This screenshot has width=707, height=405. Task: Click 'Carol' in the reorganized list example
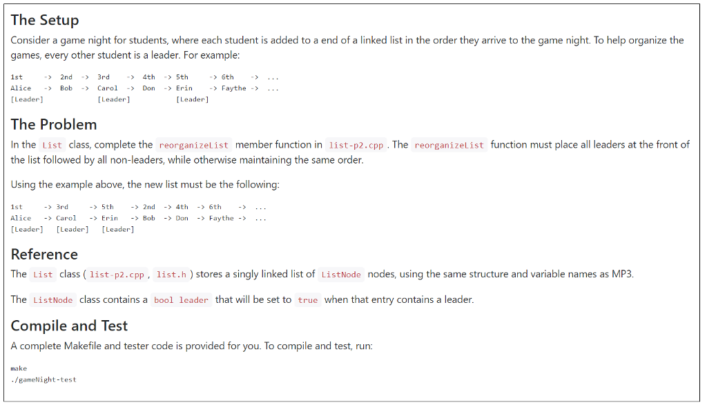click(66, 218)
